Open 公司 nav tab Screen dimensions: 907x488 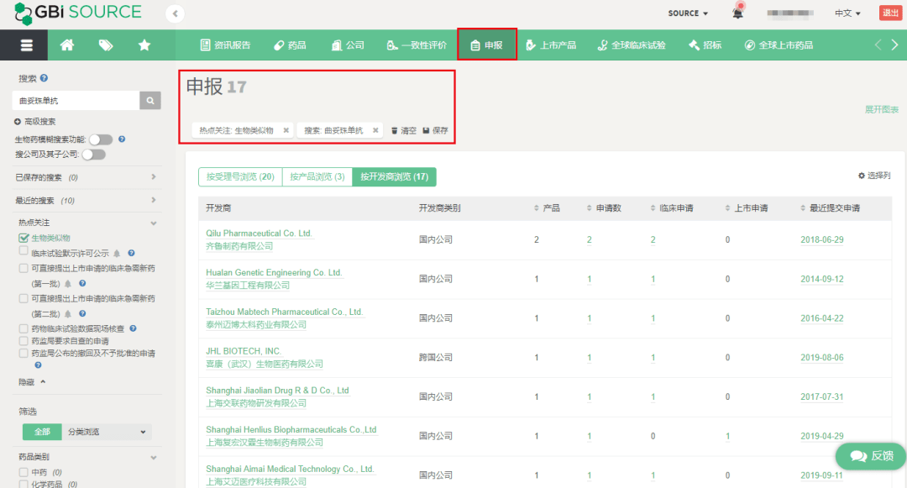click(349, 45)
